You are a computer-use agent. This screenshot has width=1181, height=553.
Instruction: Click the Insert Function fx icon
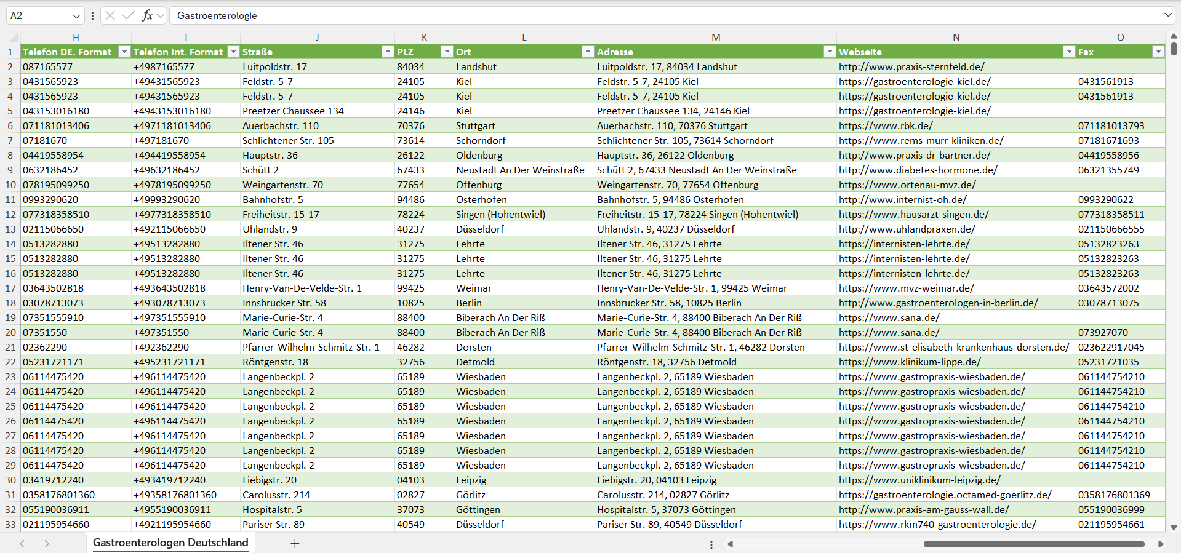(147, 15)
